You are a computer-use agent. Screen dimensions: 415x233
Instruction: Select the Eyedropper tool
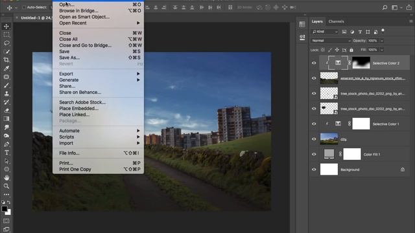coord(6,69)
